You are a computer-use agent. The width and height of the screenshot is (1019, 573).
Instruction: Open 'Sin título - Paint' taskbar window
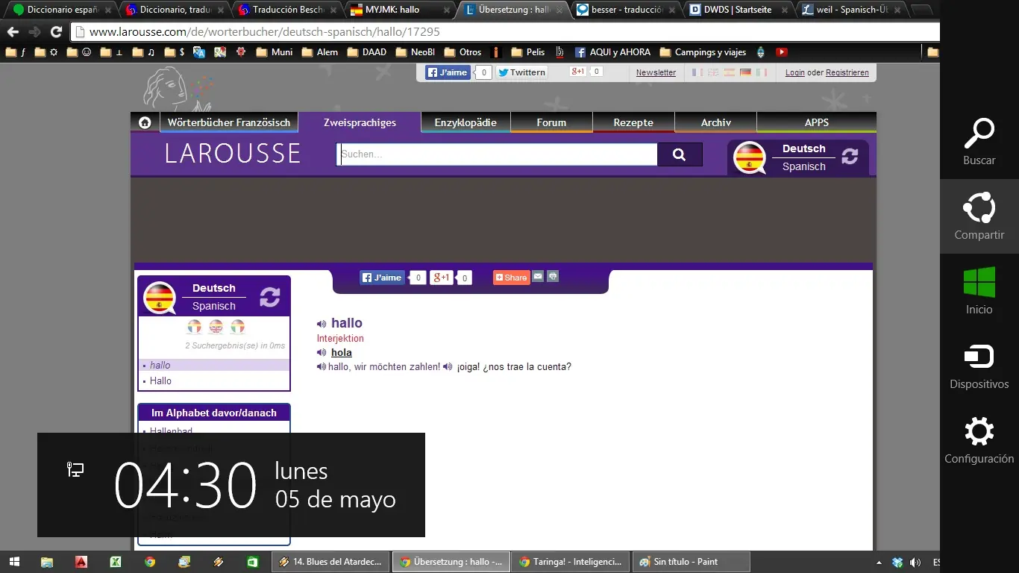click(691, 562)
